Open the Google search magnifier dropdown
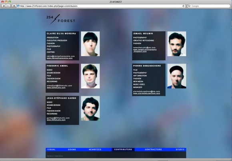The height and width of the screenshot is (161, 232). coord(189,6)
